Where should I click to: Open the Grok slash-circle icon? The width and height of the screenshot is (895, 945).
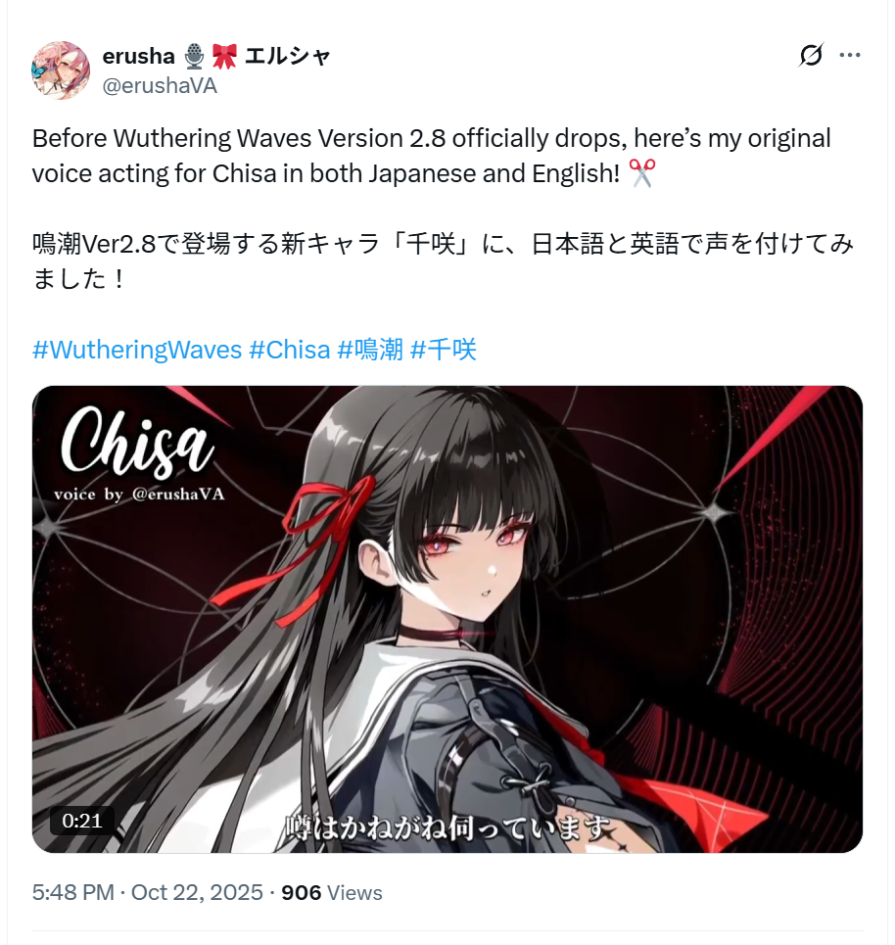click(811, 56)
